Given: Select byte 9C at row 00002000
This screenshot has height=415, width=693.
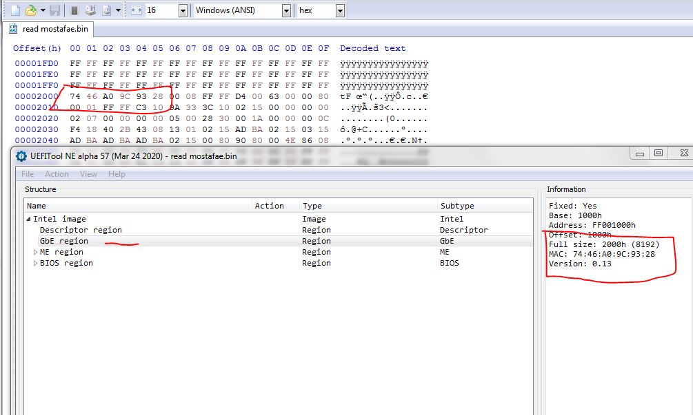Looking at the screenshot, I should point(125,96).
